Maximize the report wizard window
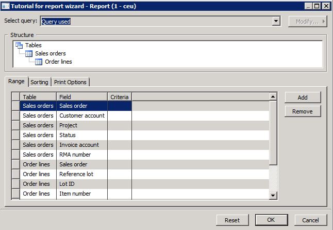The image size is (333, 230). tap(317, 6)
